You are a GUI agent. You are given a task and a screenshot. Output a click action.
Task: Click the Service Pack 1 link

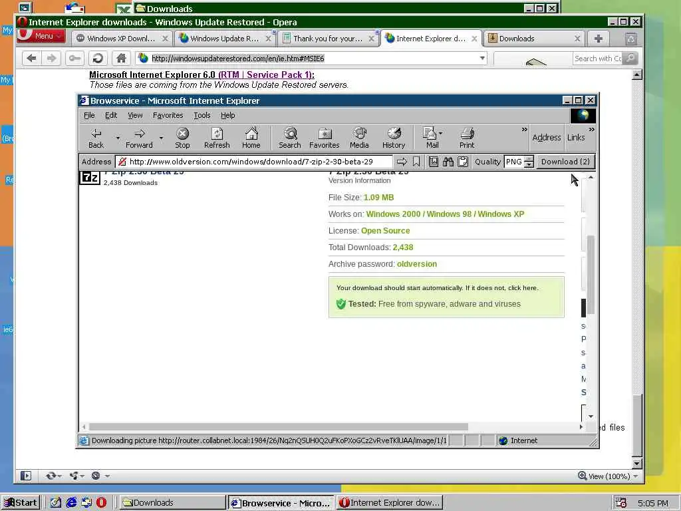coord(279,75)
